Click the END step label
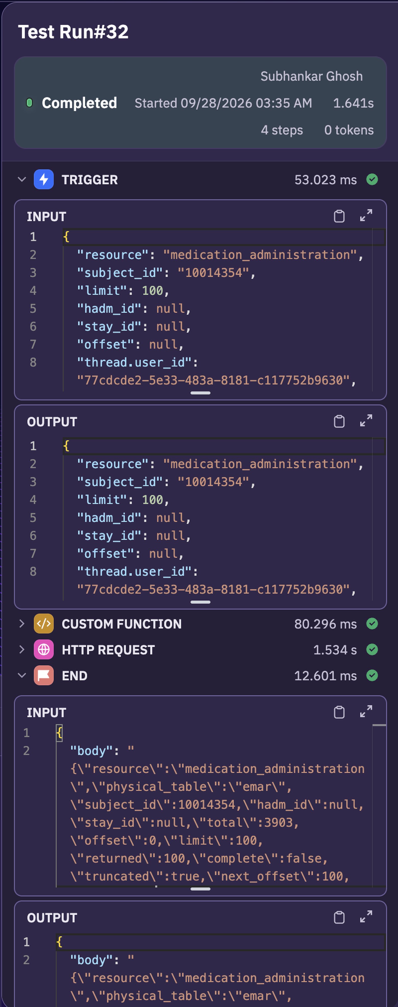Screen dimensions: 398x1007 (74, 676)
